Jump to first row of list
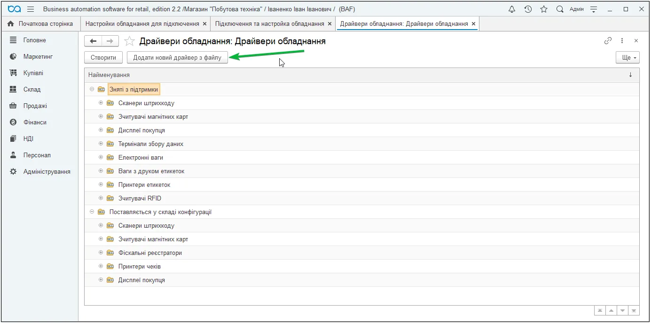The width and height of the screenshot is (651, 323). 600,310
